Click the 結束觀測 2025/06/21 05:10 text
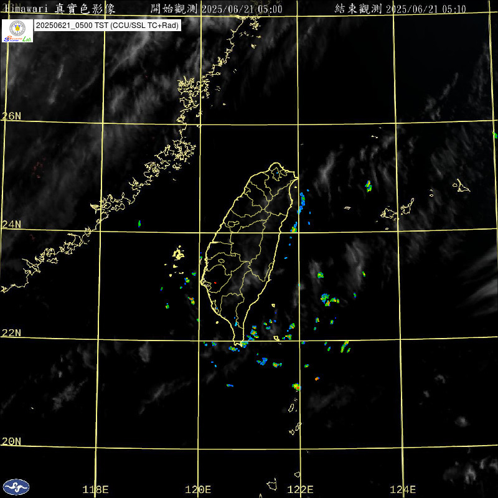 pyautogui.click(x=400, y=9)
